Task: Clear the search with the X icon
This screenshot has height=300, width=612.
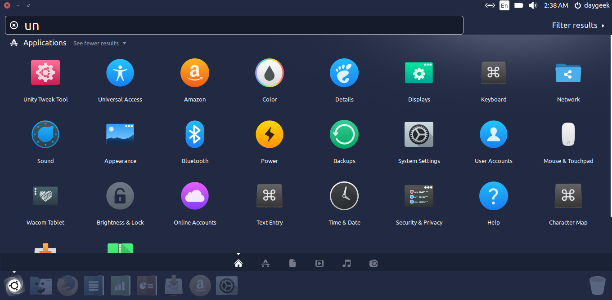Action: (14, 25)
